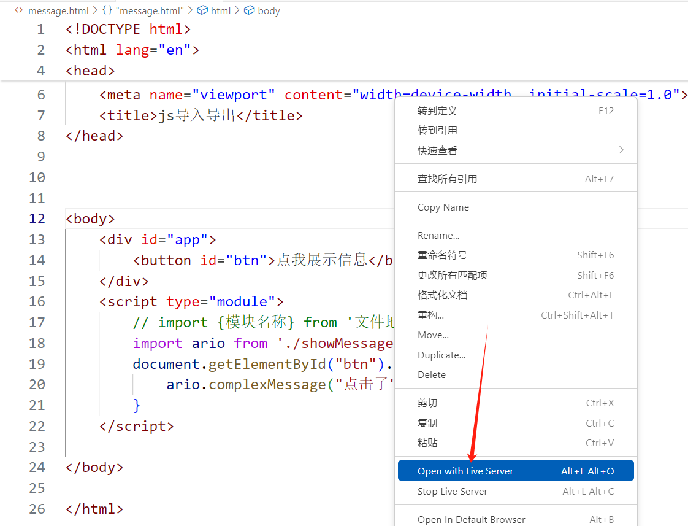Place cursor on sticky <head> line

[x=90, y=71]
